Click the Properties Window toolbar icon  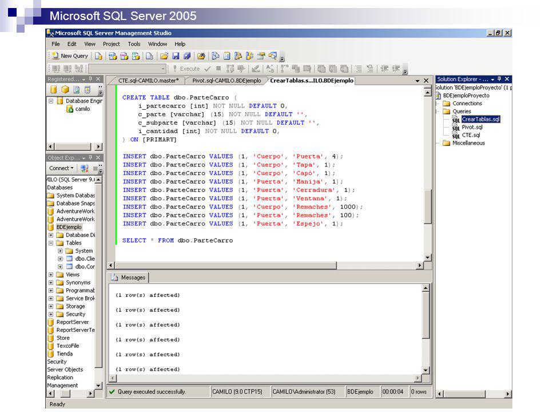click(261, 56)
